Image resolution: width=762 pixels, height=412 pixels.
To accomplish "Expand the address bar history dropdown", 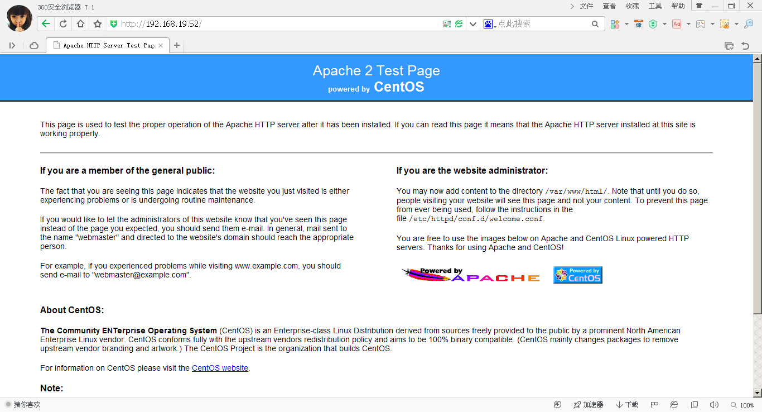I will (x=473, y=24).
